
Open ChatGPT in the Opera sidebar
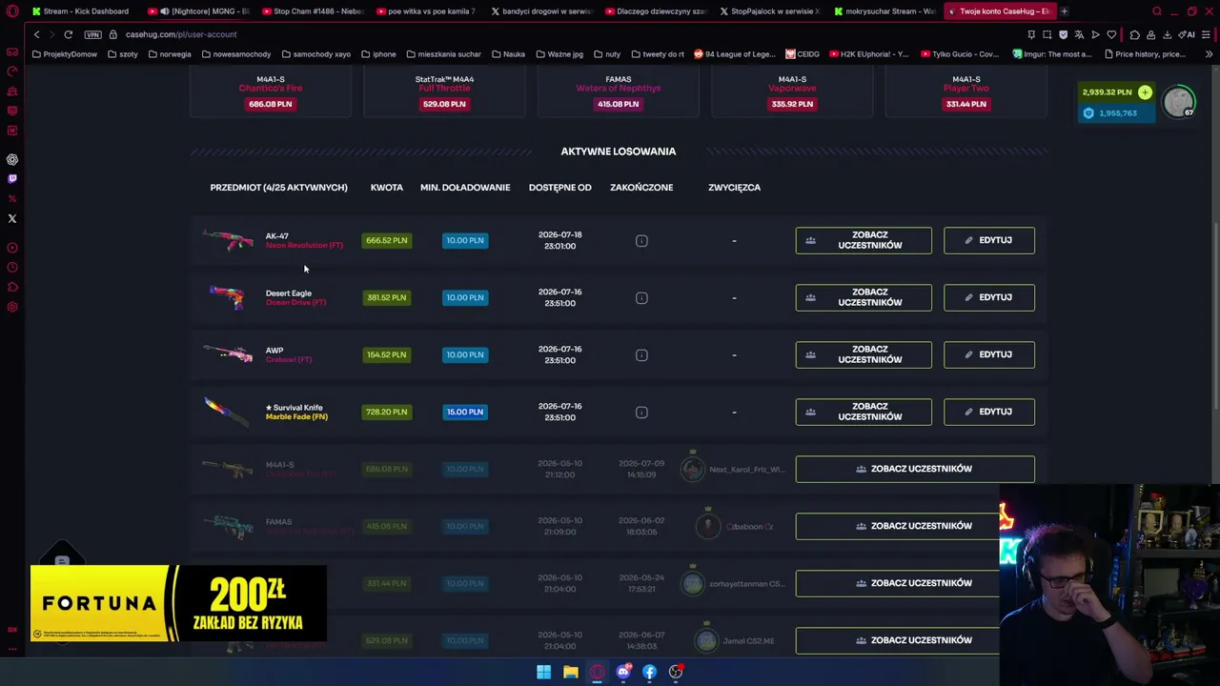pyautogui.click(x=12, y=159)
